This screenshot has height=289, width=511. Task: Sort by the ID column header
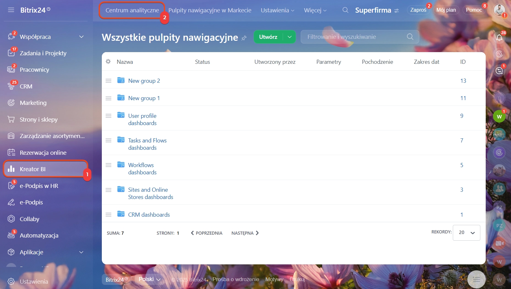coord(463,62)
